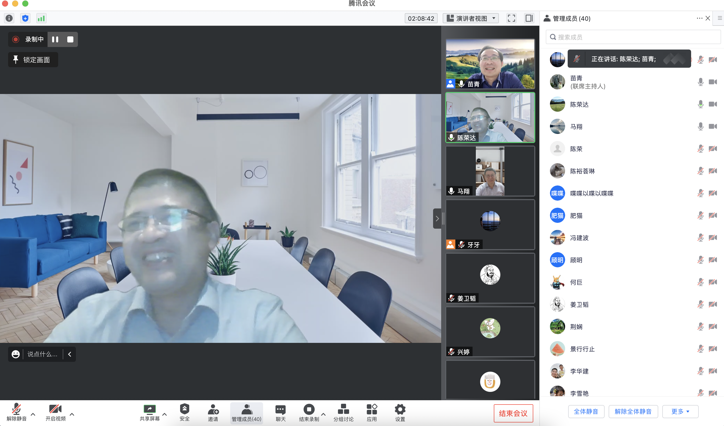Click the Mute All (全体静音) button
724x426 pixels.
pos(586,412)
